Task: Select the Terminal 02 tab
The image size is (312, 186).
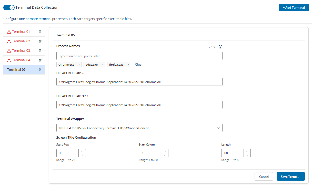Action: pyautogui.click(x=24, y=41)
